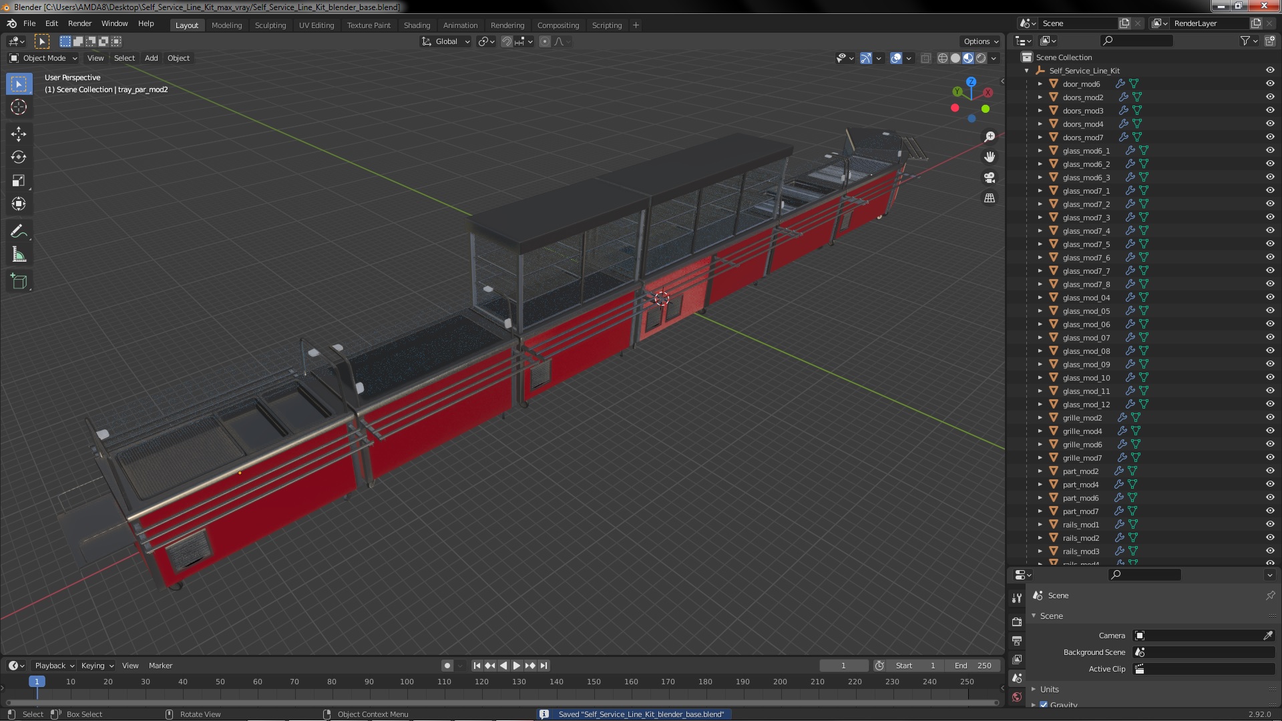Screen dimensions: 1282x721
Task: Switch to orthographic grid view icon
Action: pyautogui.click(x=990, y=198)
